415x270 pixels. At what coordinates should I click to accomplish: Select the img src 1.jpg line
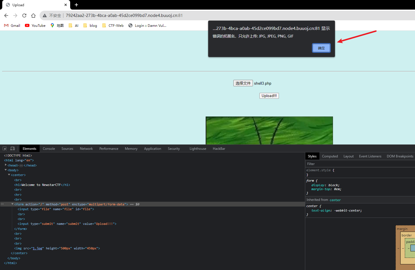(57, 248)
